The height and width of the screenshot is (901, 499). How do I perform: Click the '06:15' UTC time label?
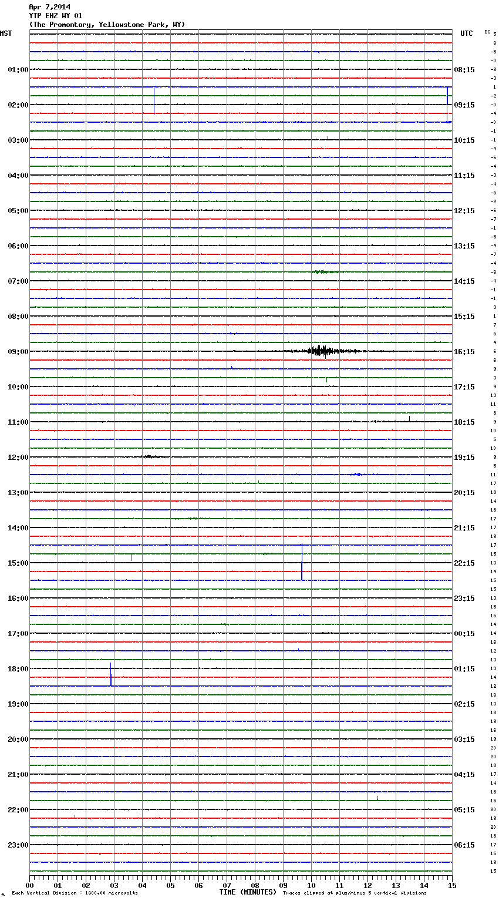(464, 845)
